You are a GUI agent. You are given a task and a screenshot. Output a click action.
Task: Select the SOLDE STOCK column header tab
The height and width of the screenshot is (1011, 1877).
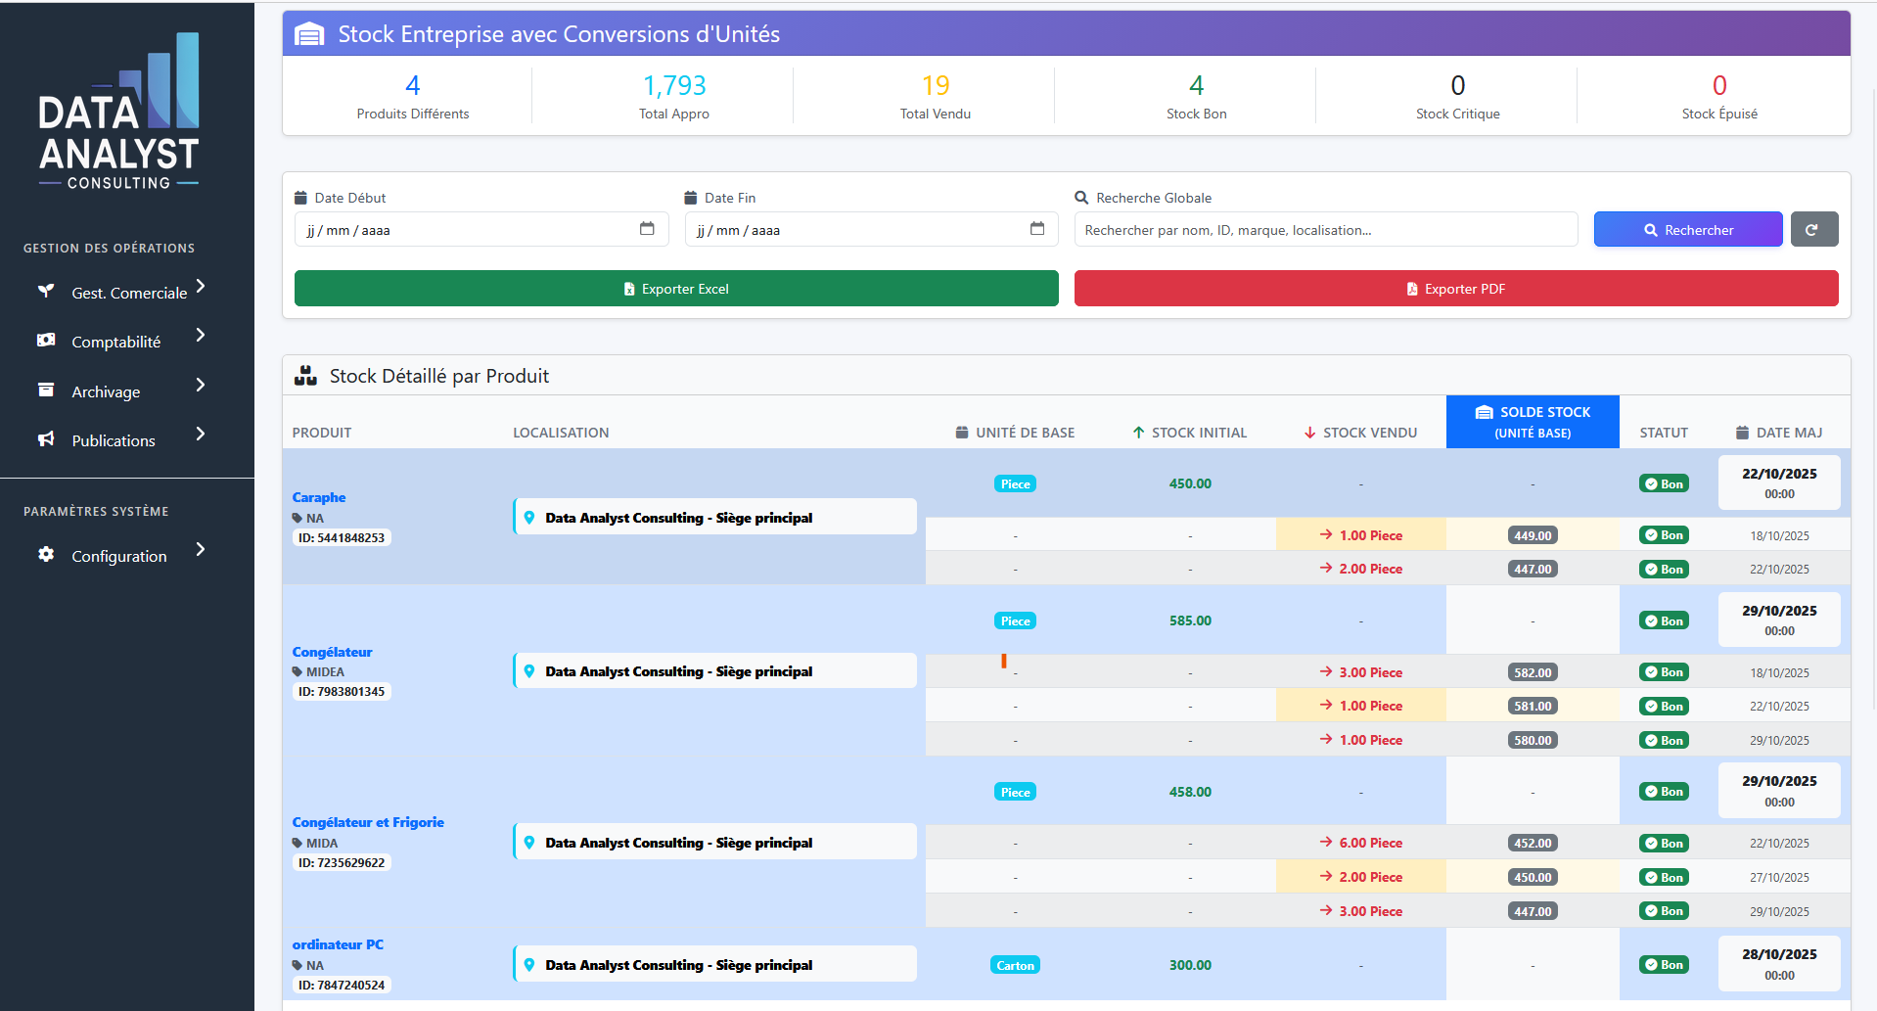pos(1532,421)
